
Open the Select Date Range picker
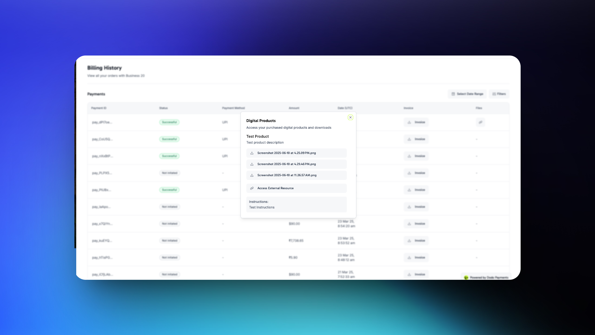tap(467, 94)
